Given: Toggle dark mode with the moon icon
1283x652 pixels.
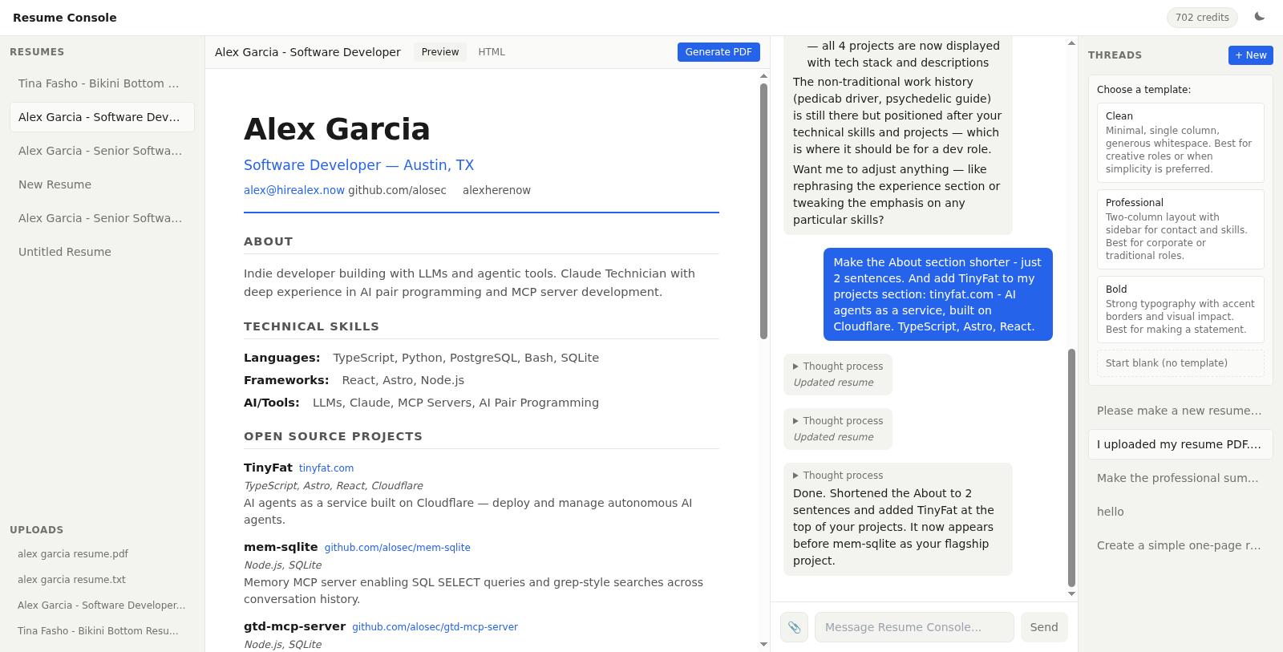Looking at the screenshot, I should tap(1260, 17).
